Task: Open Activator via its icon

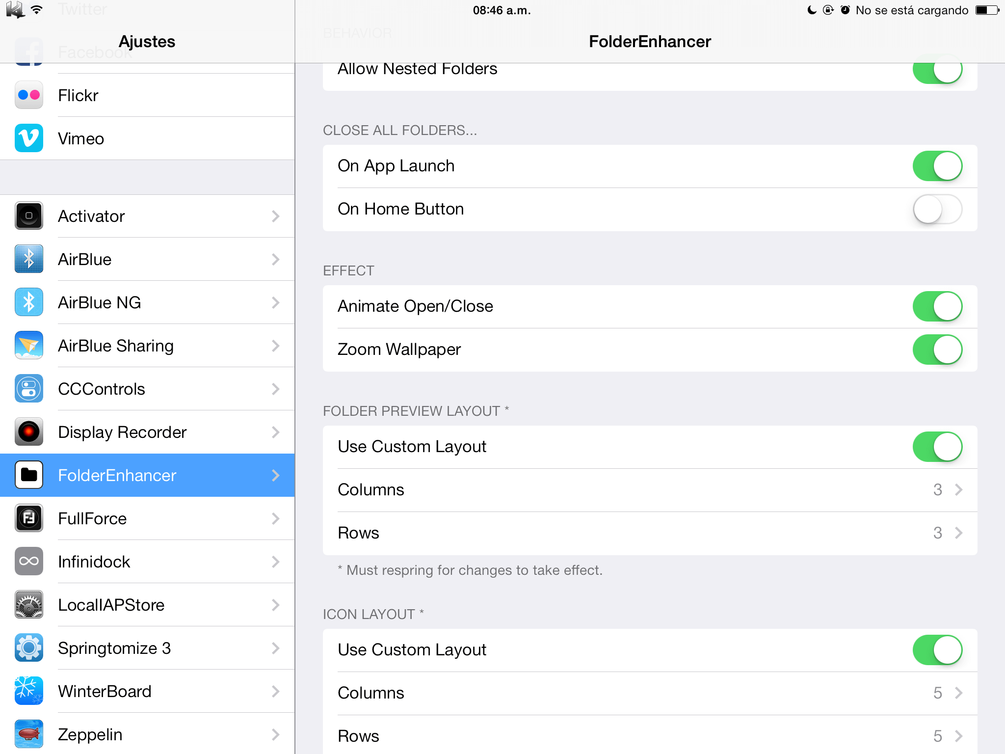Action: tap(29, 216)
